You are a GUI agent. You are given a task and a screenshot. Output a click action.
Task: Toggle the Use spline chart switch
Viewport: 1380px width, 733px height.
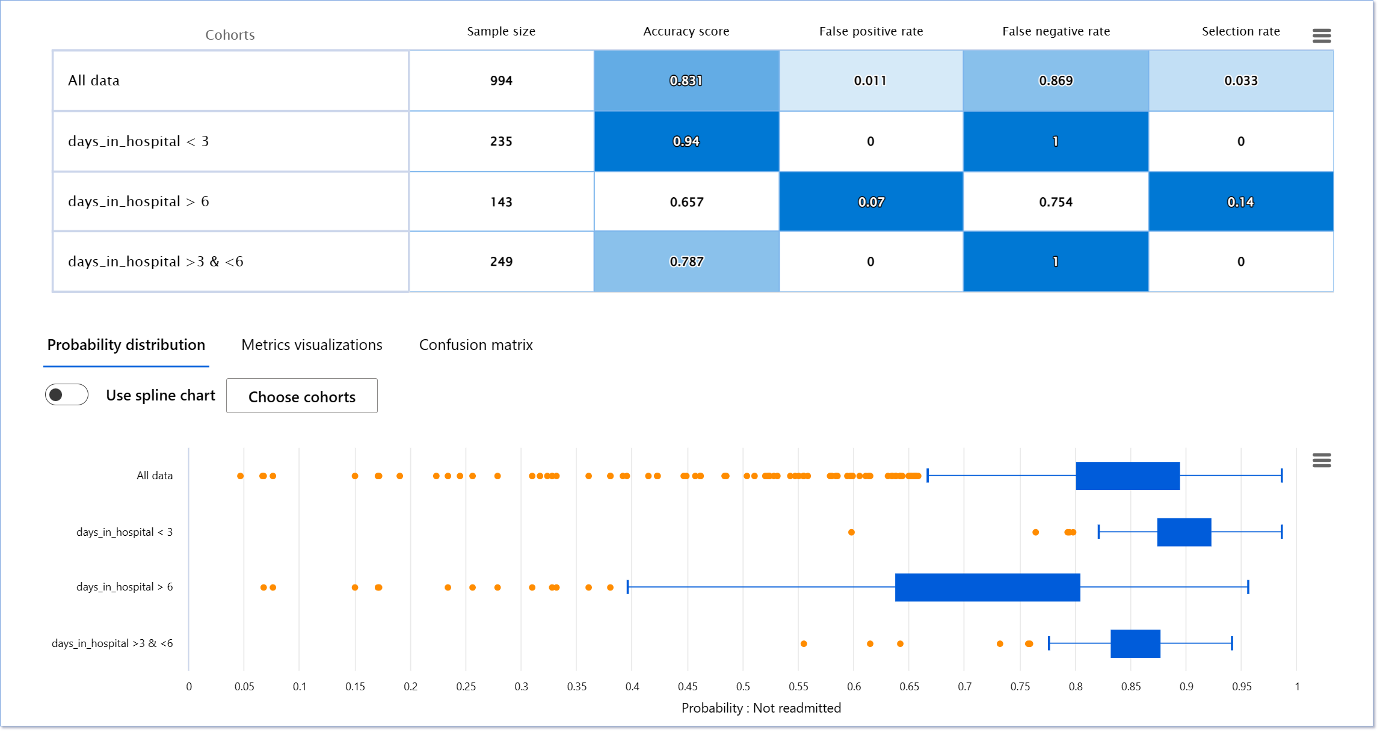67,395
